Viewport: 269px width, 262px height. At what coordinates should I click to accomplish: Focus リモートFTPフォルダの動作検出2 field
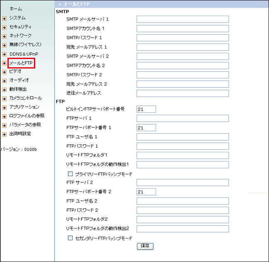[183, 229]
